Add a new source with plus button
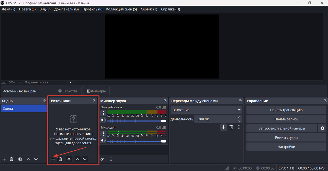 (53, 159)
